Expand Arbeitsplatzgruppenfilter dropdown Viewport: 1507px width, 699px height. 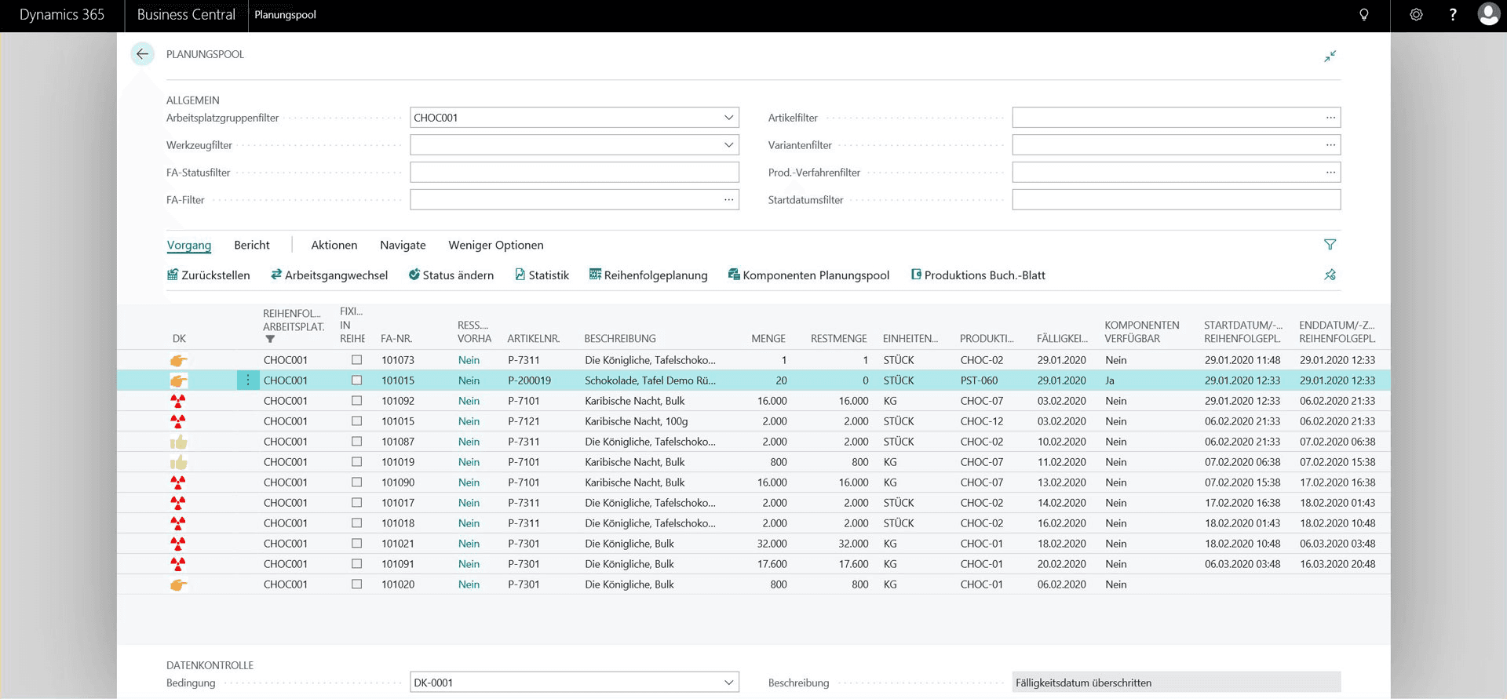(x=728, y=118)
